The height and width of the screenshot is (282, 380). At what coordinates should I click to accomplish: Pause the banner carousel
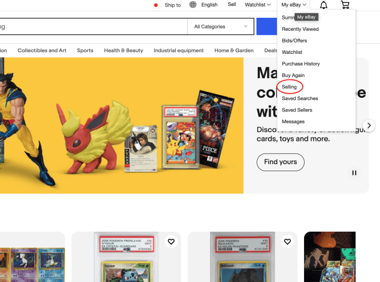pos(354,172)
